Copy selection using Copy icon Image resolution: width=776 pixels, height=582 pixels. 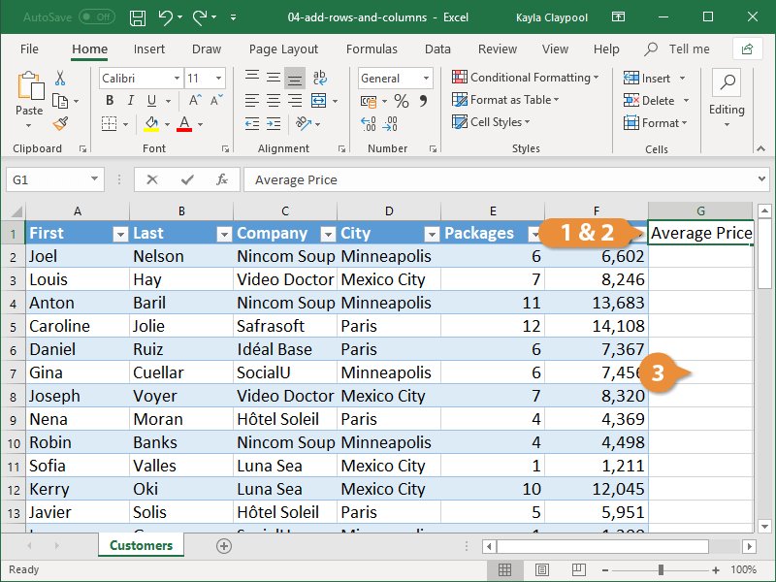60,101
